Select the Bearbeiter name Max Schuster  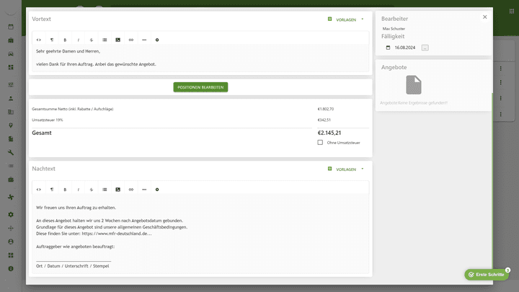pos(394,29)
